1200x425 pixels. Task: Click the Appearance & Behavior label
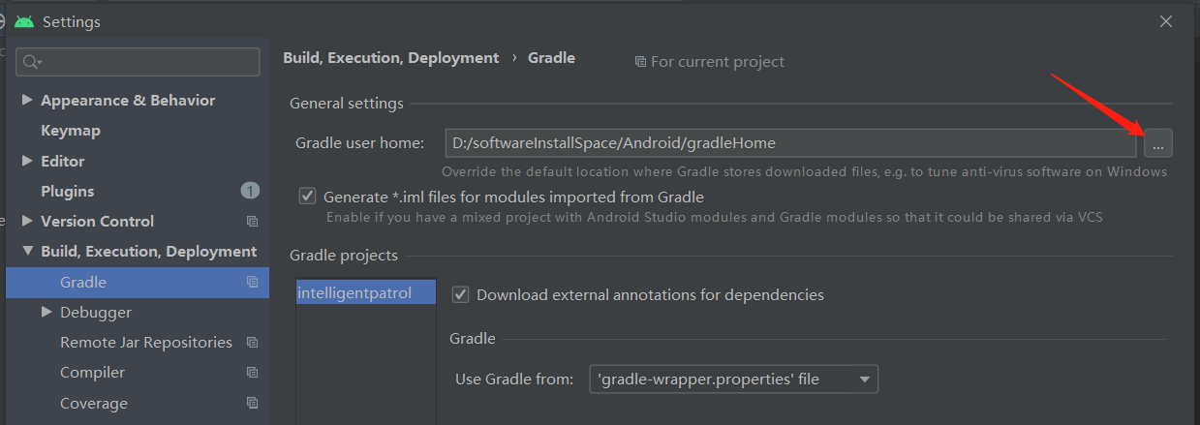pyautogui.click(x=128, y=101)
